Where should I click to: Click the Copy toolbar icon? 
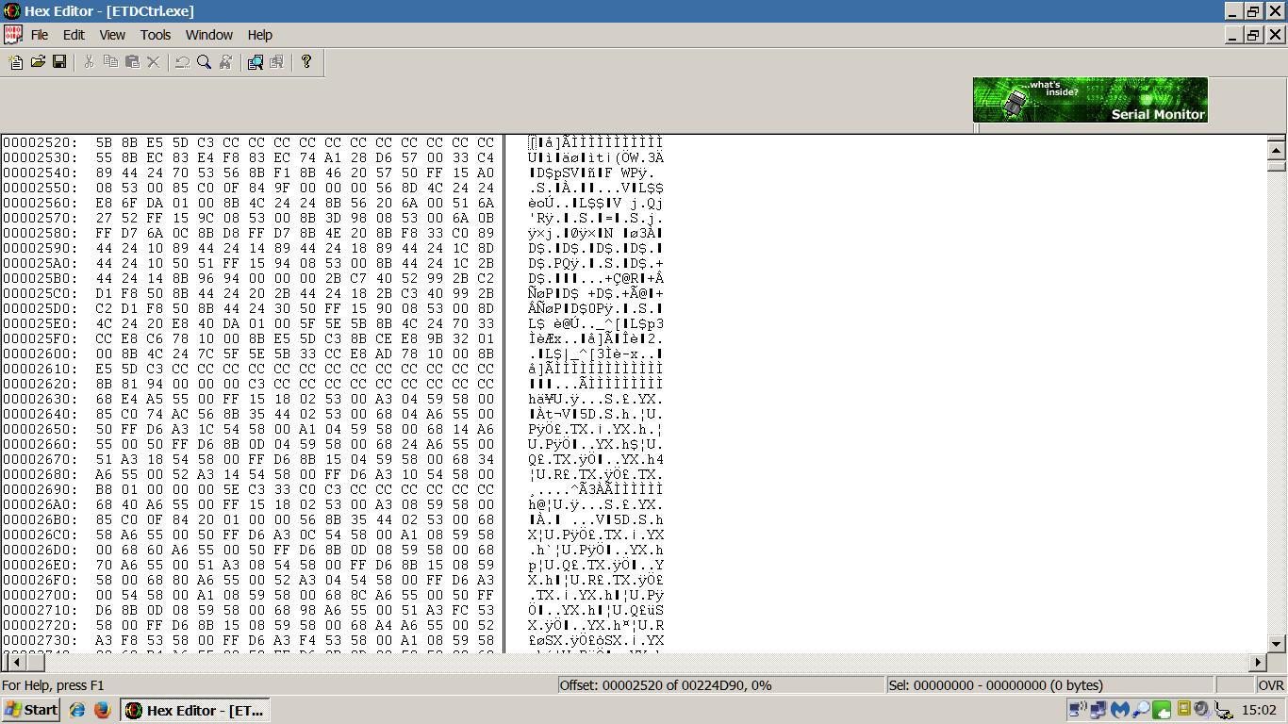(x=110, y=62)
